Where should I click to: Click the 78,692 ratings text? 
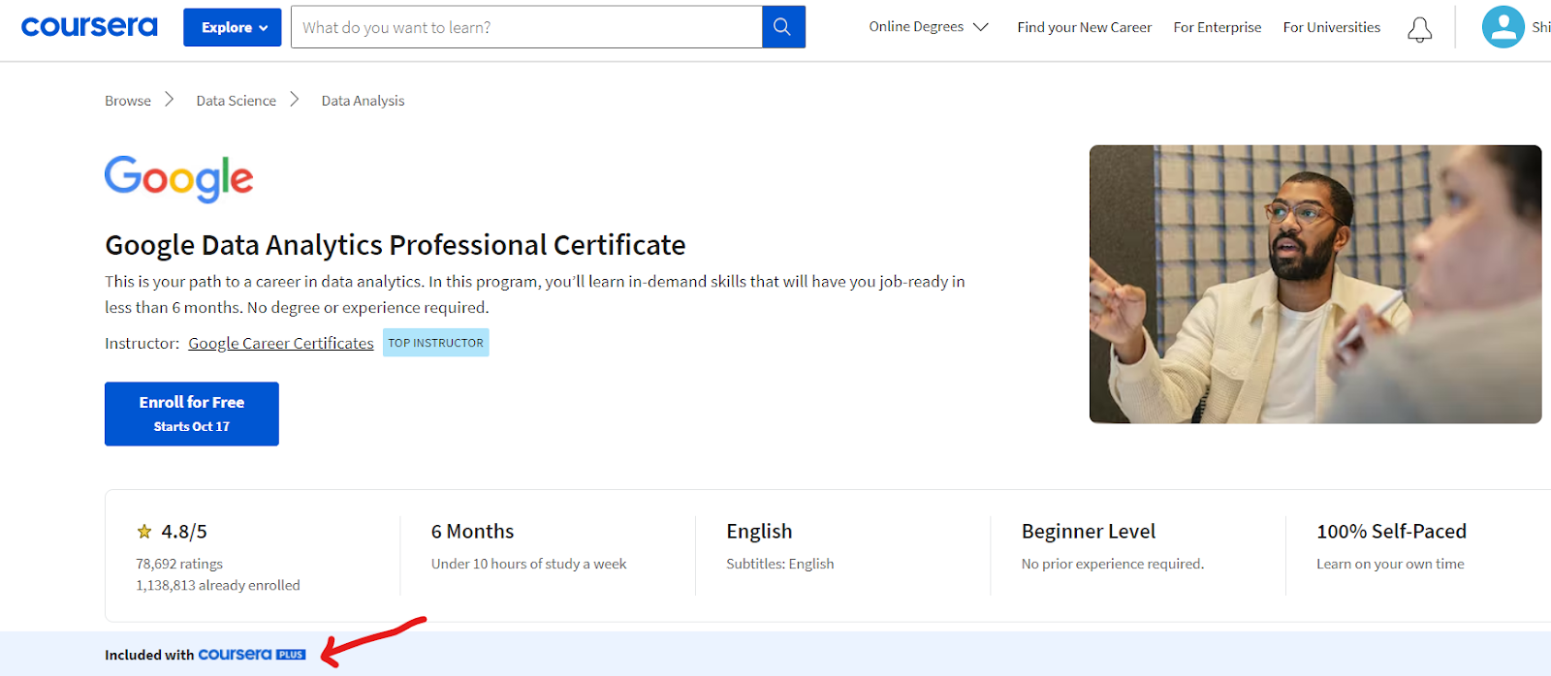click(179, 564)
